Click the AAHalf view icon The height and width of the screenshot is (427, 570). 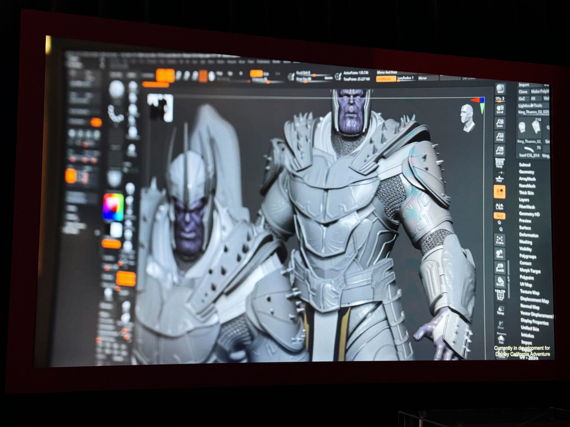pyautogui.click(x=500, y=151)
